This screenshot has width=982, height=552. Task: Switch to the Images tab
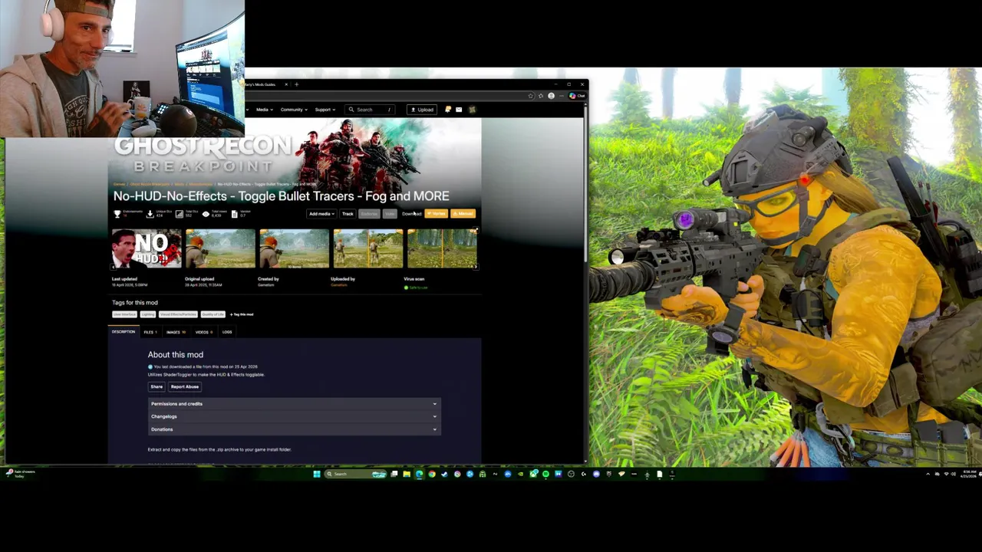176,332
